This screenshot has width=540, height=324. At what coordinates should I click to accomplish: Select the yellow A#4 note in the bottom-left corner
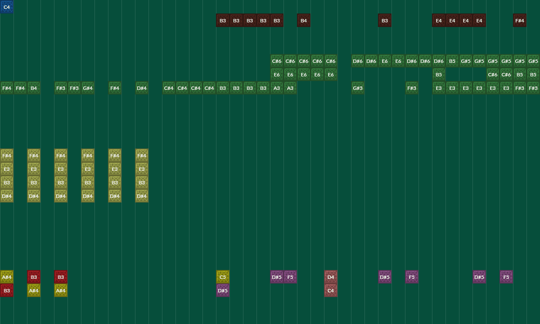[6, 277]
